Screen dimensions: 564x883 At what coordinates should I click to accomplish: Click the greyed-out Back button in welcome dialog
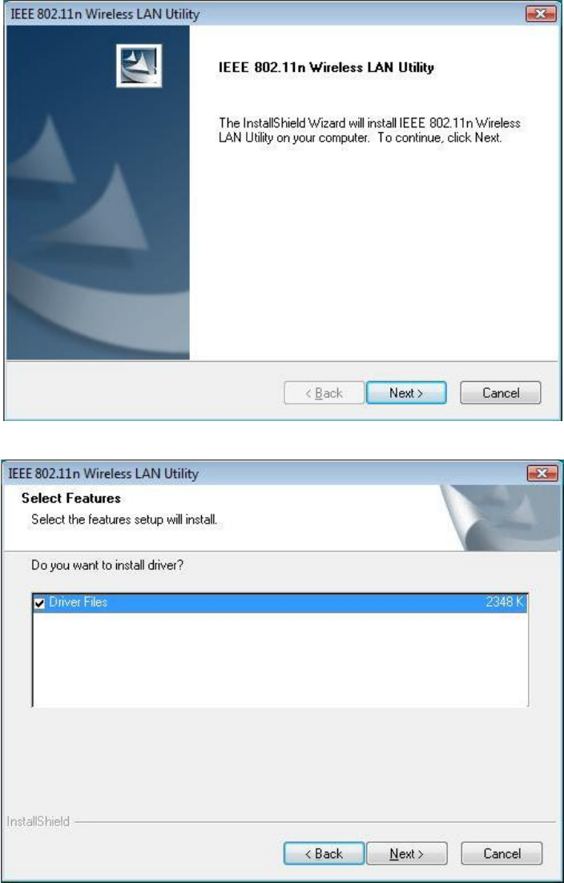pos(323,393)
